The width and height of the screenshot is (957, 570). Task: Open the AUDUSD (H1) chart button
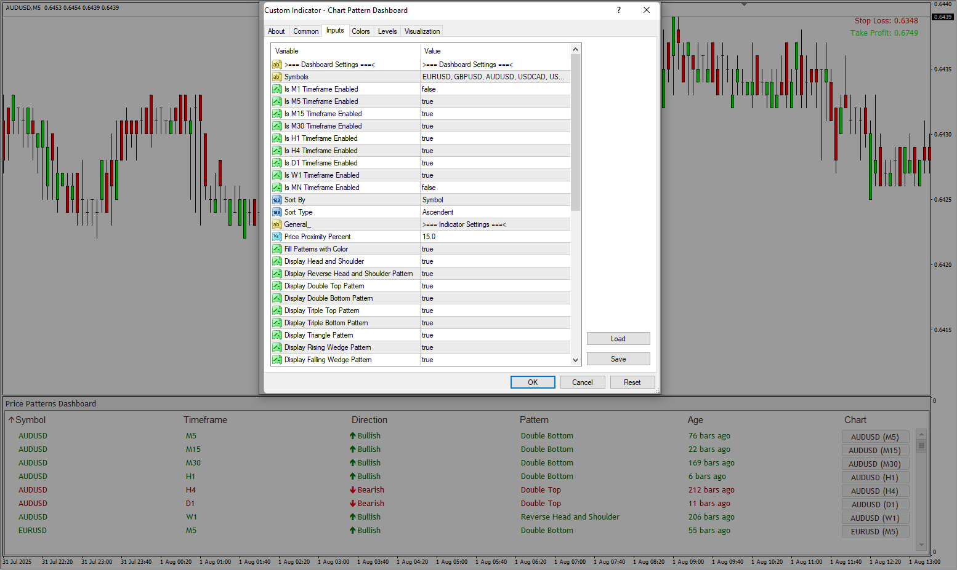click(x=874, y=478)
